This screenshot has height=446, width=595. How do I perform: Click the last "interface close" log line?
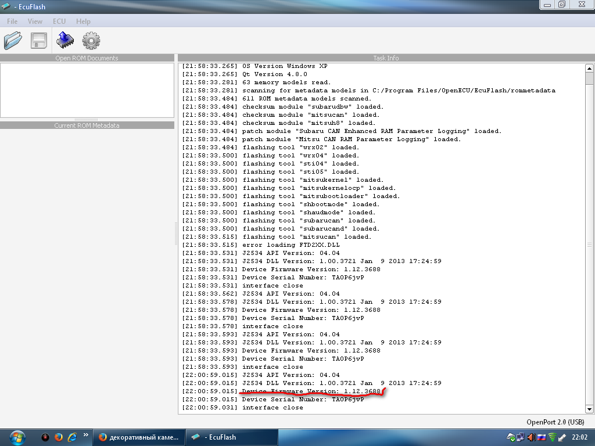pos(242,408)
